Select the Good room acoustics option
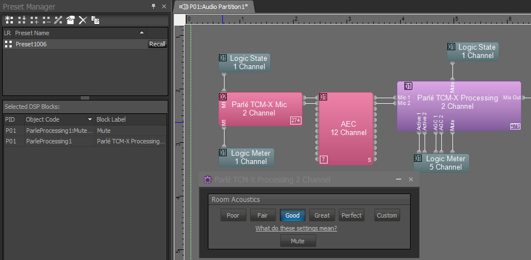This screenshot has height=260, width=531. pyautogui.click(x=293, y=215)
